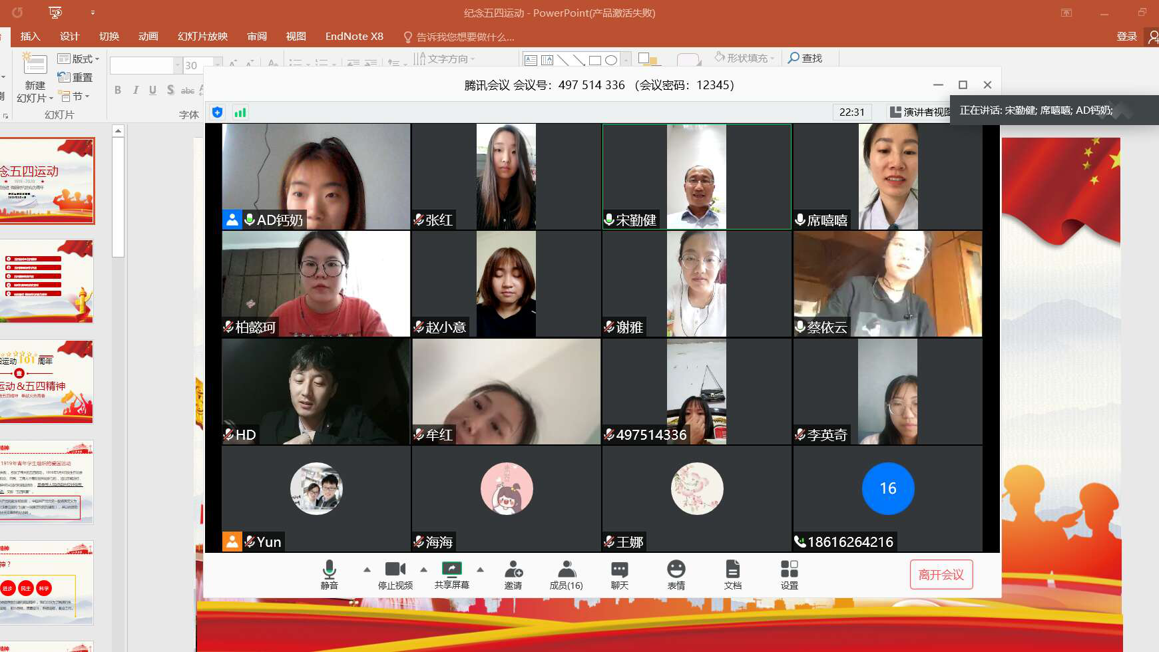Open the meeting documents icon
Image resolution: width=1159 pixels, height=652 pixels.
(x=732, y=570)
